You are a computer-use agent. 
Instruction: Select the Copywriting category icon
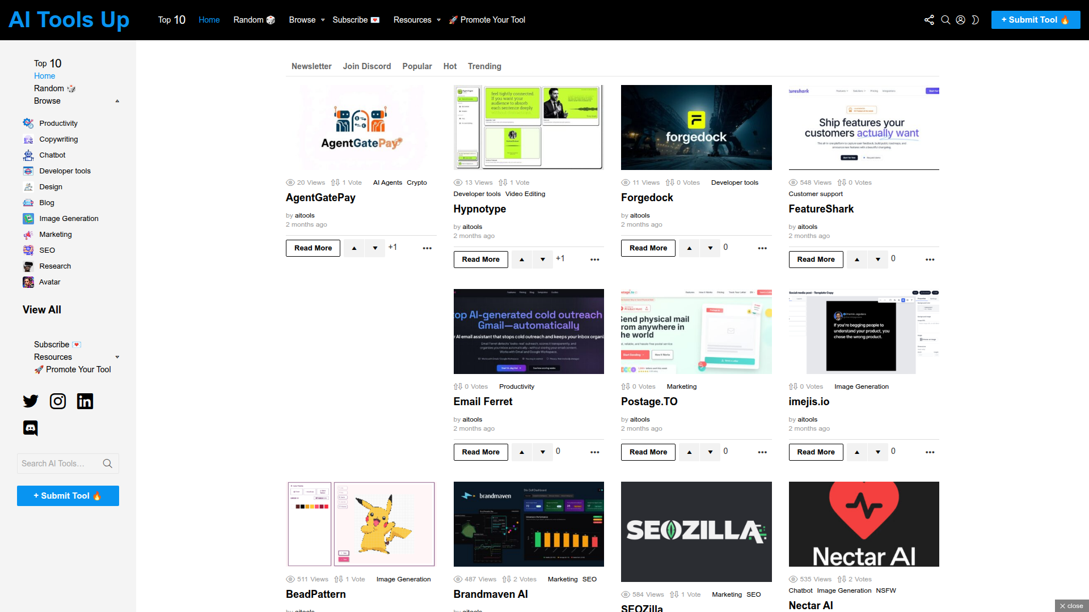[x=28, y=139]
